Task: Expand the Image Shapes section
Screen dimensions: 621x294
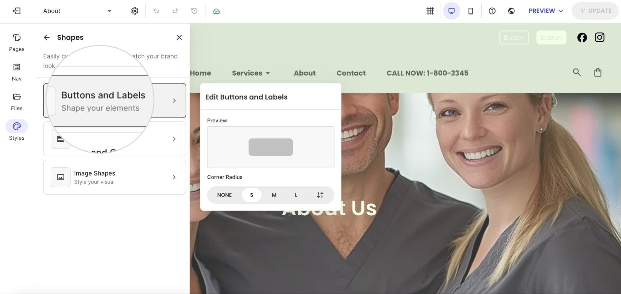Action: (x=115, y=177)
